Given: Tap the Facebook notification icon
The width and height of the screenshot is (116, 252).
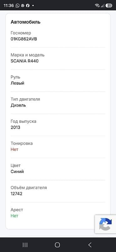Looking at the screenshot, I should 28,5.
